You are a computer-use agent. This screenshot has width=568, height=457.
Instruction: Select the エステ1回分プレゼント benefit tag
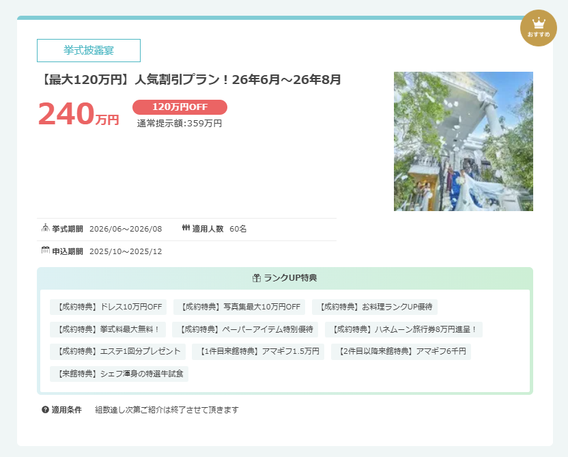tap(117, 352)
